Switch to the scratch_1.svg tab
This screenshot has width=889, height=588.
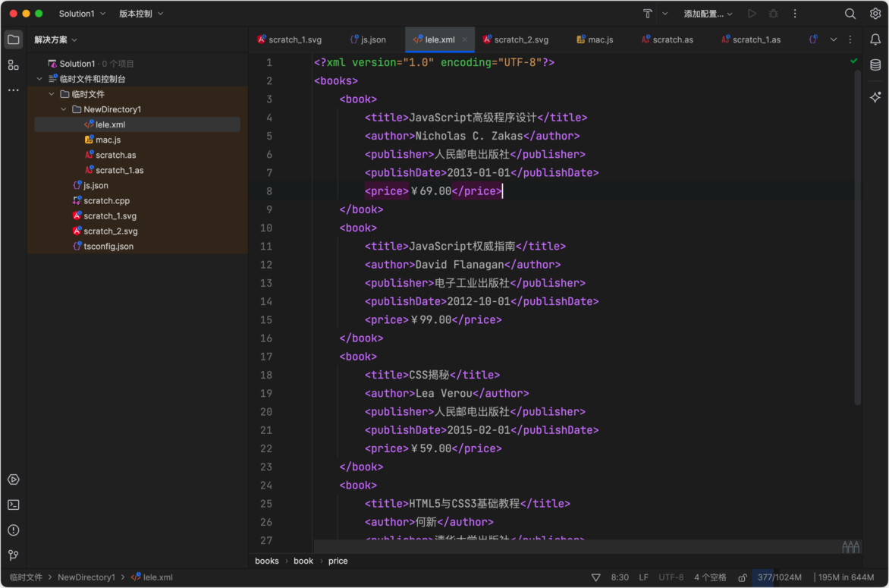290,39
